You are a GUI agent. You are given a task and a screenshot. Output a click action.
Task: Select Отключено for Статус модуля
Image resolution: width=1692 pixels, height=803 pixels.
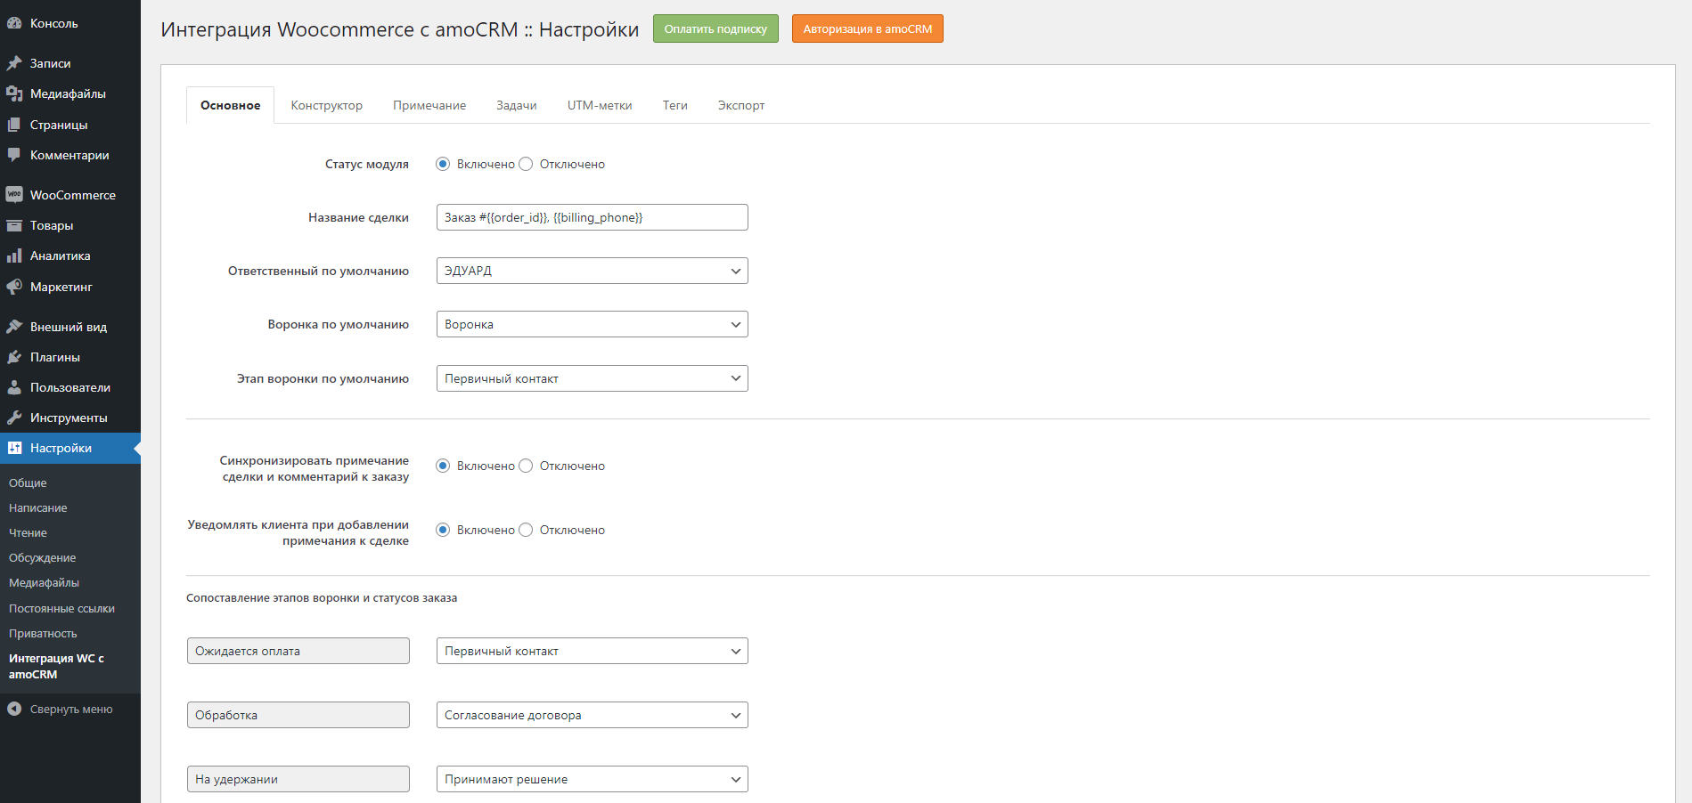point(526,164)
